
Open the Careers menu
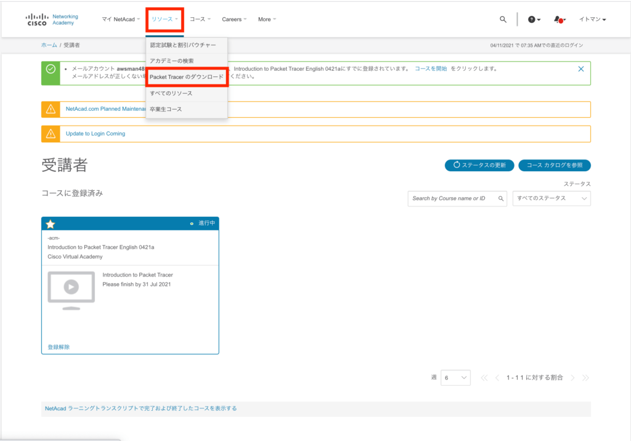point(234,19)
